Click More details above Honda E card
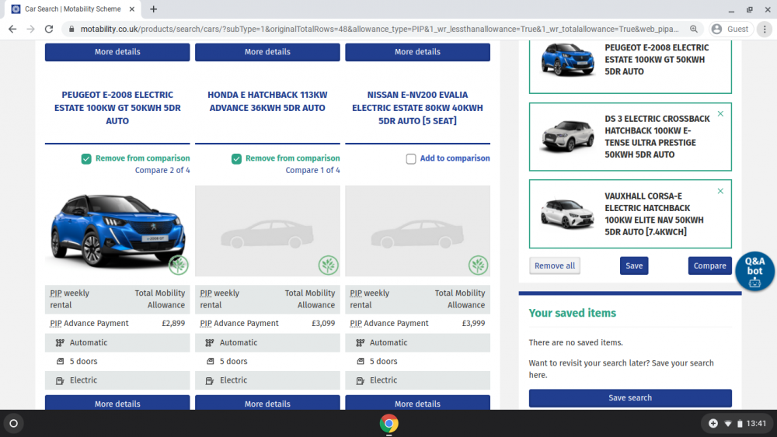Image resolution: width=777 pixels, height=437 pixels. click(x=267, y=52)
